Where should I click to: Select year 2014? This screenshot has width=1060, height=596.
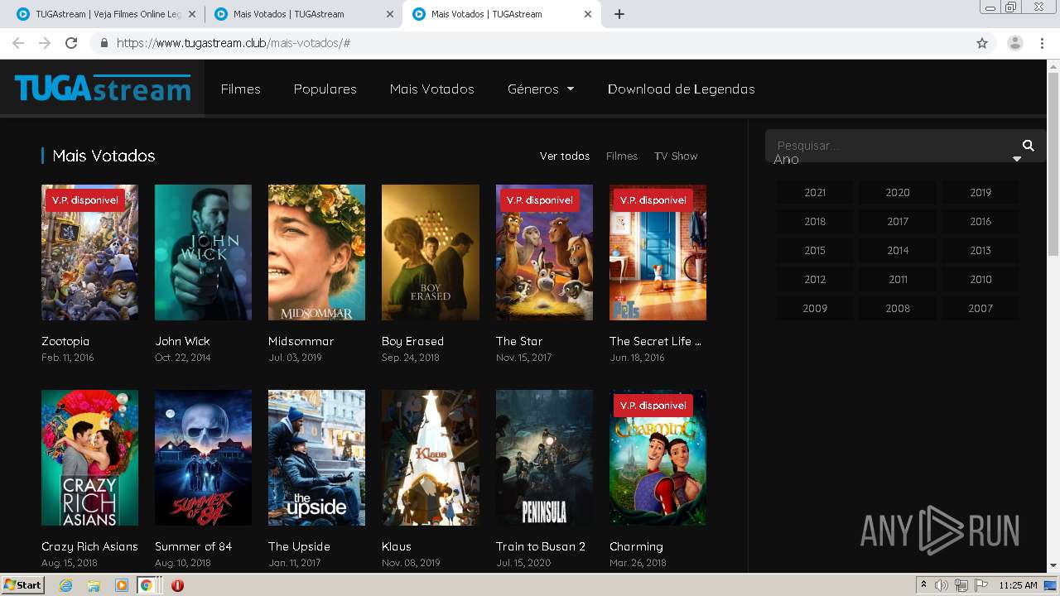(x=898, y=250)
